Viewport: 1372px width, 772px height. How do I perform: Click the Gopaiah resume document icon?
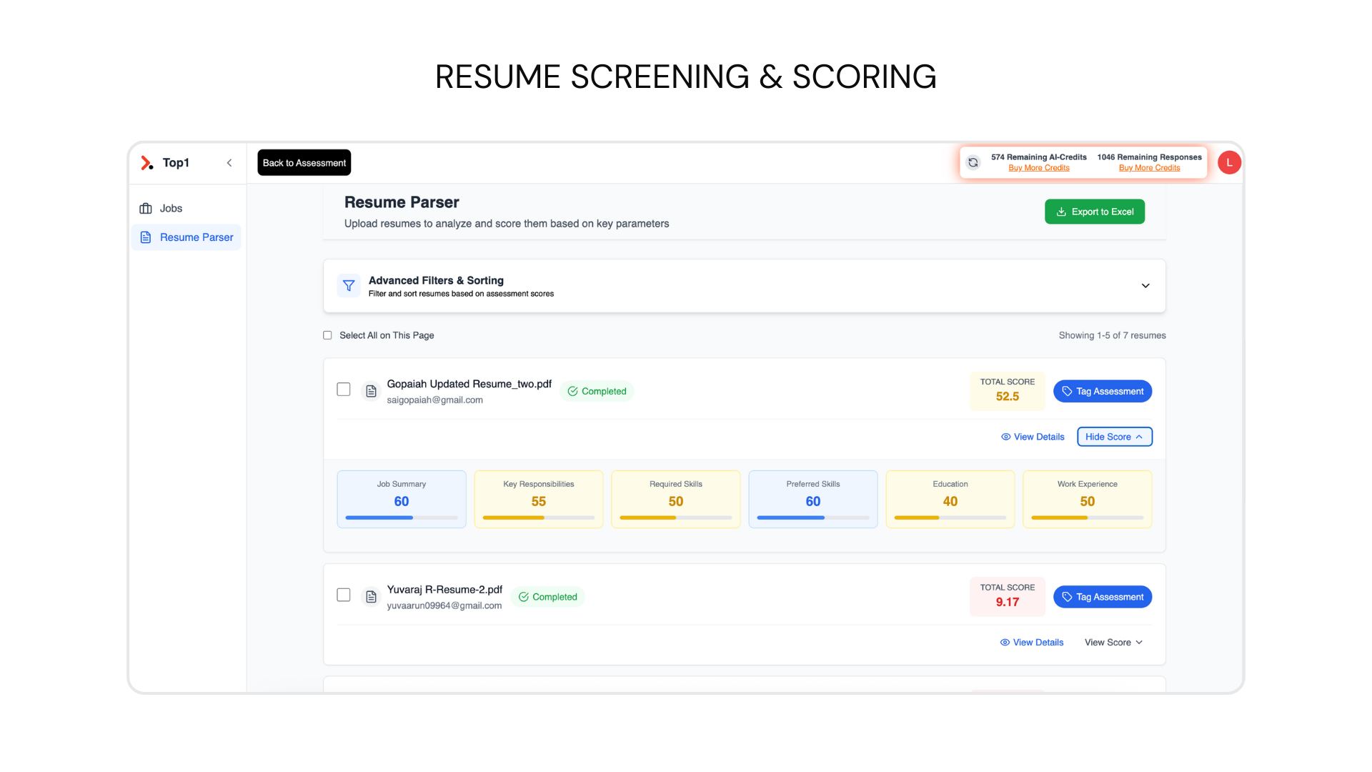click(371, 391)
